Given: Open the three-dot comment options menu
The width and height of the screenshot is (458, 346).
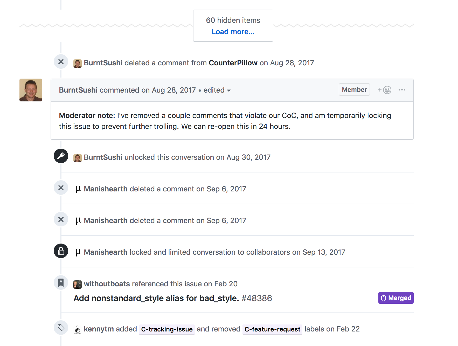Looking at the screenshot, I should point(402,90).
